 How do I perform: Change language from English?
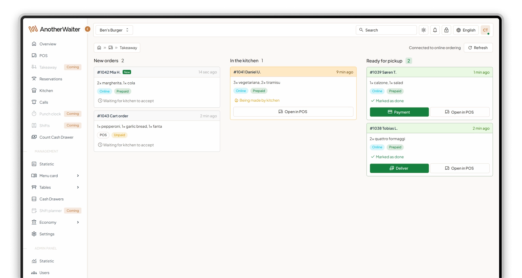click(x=466, y=30)
